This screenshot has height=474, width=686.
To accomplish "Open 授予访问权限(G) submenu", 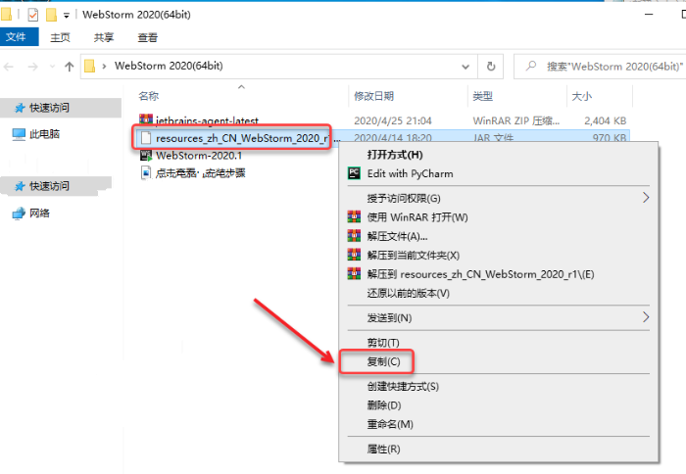I will 499,198.
